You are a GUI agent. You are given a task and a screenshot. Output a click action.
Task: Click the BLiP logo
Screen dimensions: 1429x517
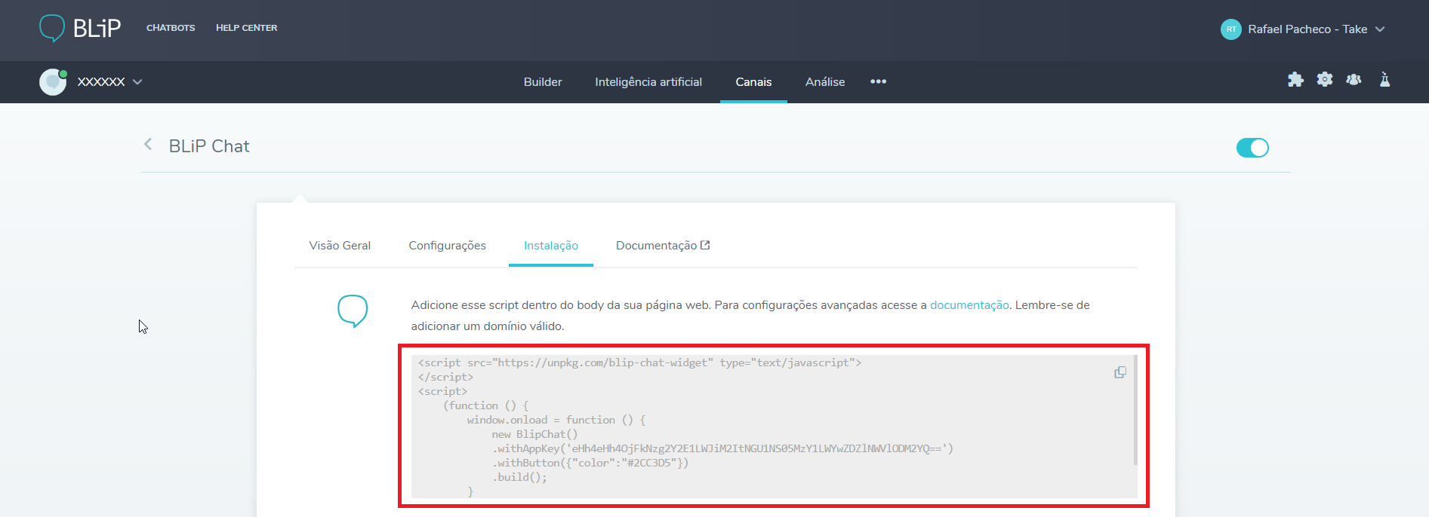[x=80, y=28]
